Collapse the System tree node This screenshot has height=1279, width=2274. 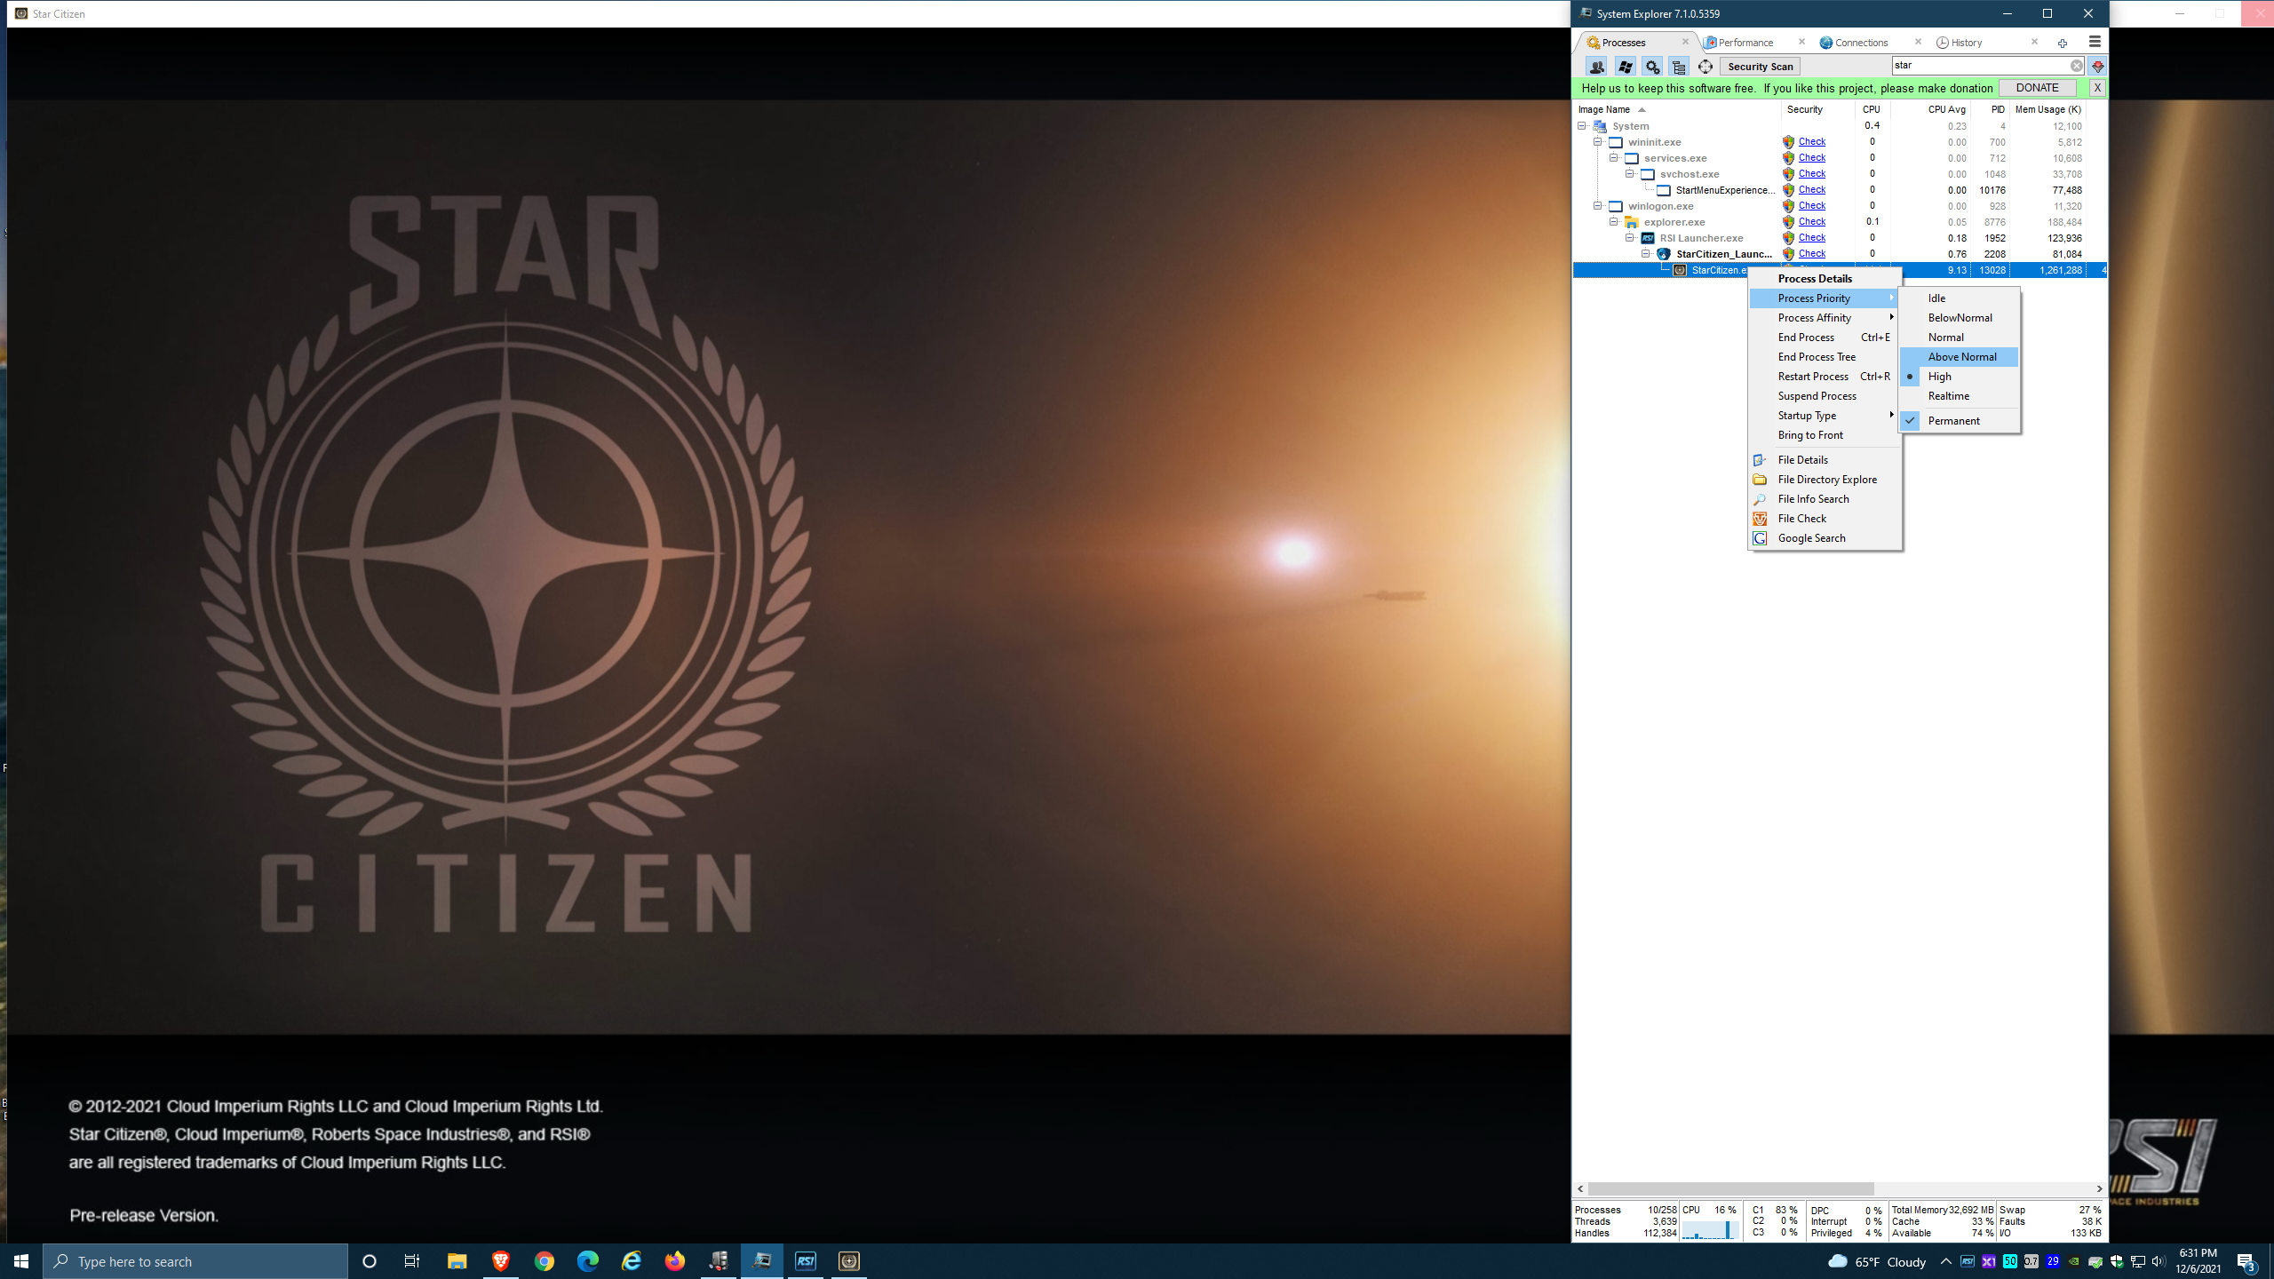pyautogui.click(x=1582, y=126)
